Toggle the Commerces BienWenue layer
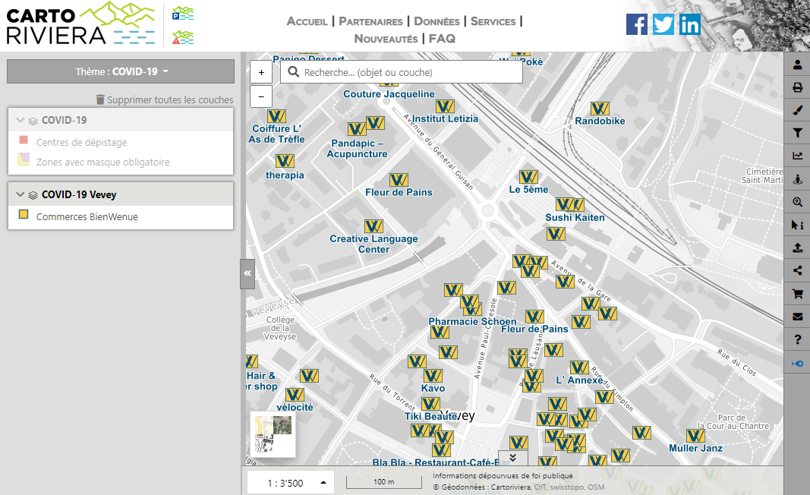Image resolution: width=810 pixels, height=495 pixels. point(87,217)
